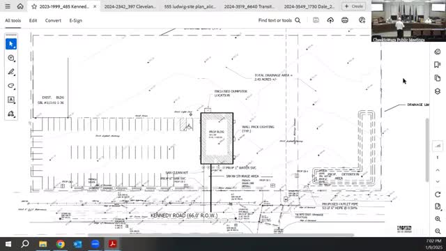This screenshot has width=446, height=251.
Task: Select the sign or stamp tool
Action: (x=11, y=114)
